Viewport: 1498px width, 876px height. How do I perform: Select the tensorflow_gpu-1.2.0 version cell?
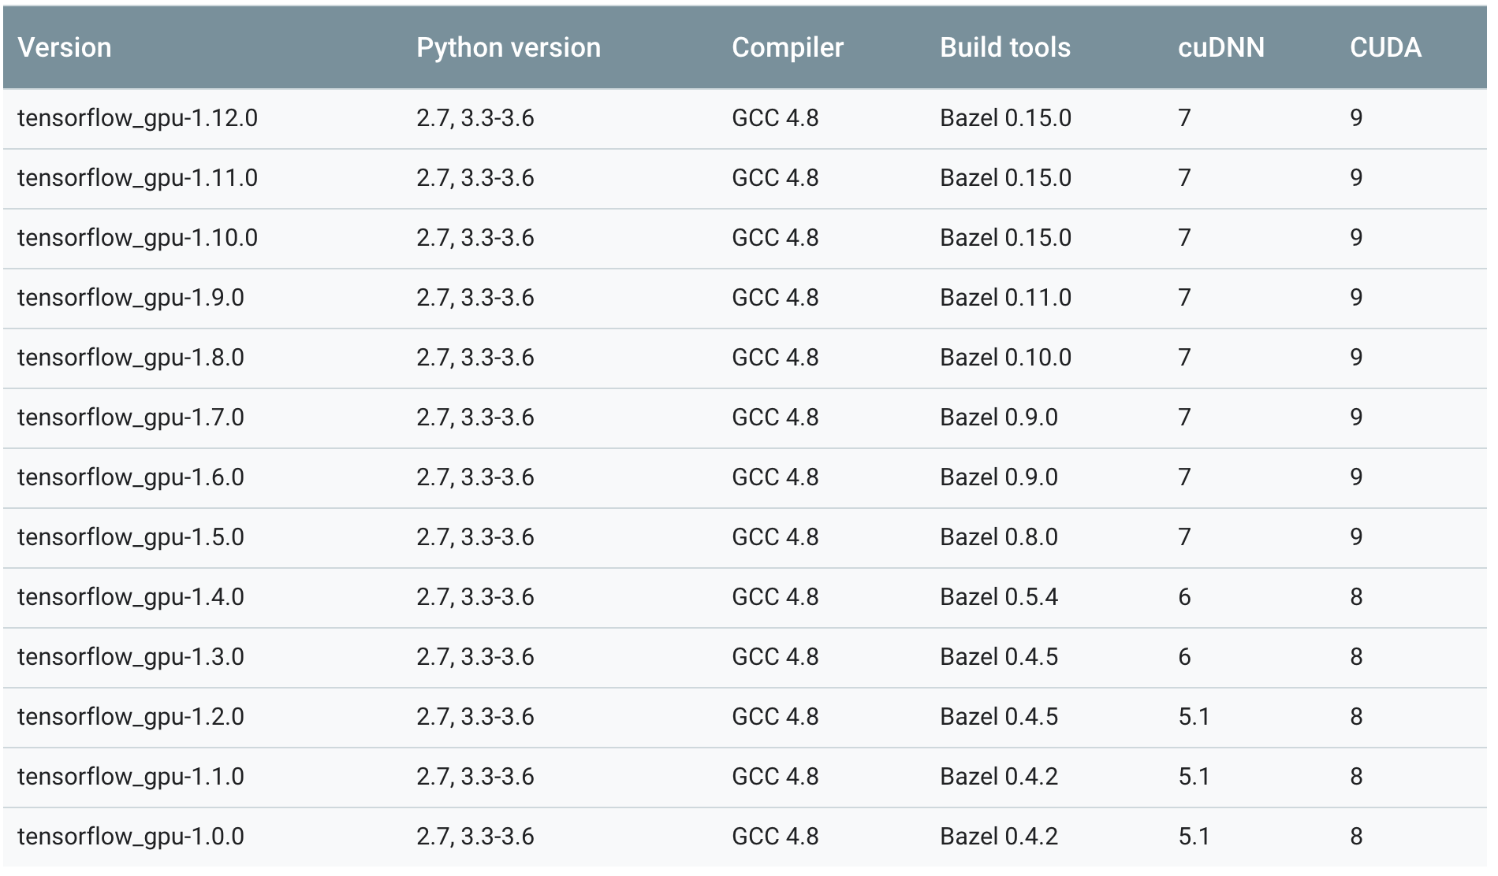tap(131, 717)
